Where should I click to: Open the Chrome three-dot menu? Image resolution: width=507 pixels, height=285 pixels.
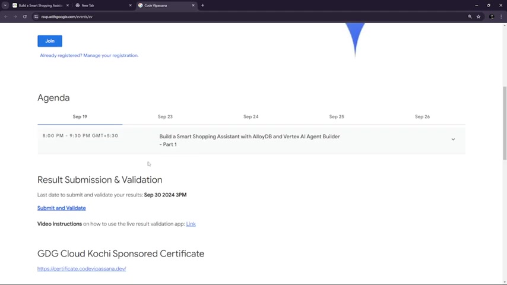coord(501,17)
